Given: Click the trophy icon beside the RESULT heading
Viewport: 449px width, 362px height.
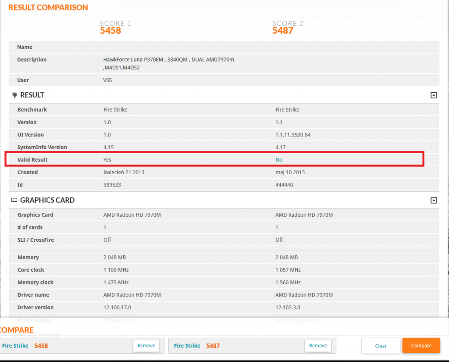Looking at the screenshot, I should point(14,95).
